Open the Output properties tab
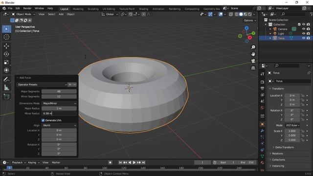Image resolution: width=313 pixels, height=176 pixels. (x=262, y=88)
